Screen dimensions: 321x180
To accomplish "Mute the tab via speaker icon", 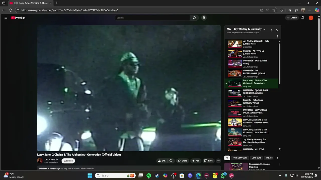I will (x=16, y=3).
